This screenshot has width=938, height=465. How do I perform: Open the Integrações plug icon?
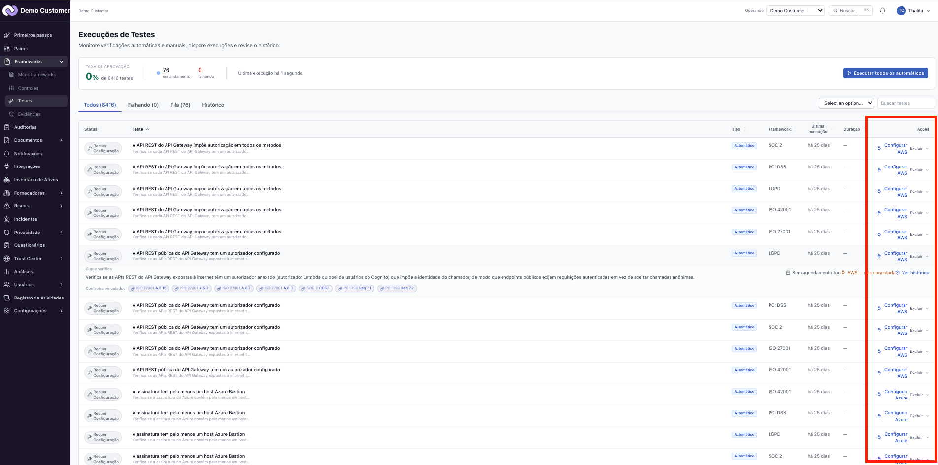[x=7, y=166]
